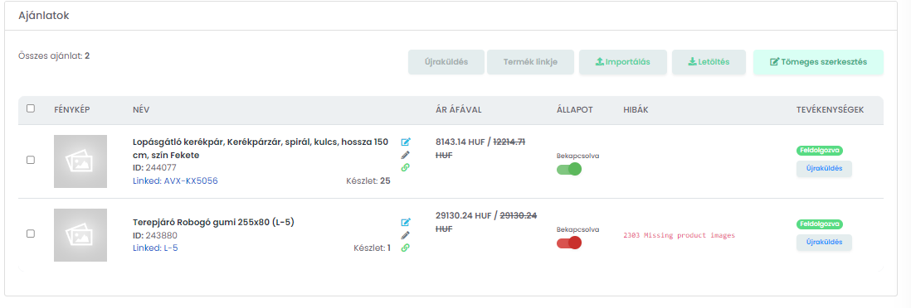The image size is (911, 308).
Task: Check the box for the Terepjáró Robogó gumi row
Action: pyautogui.click(x=31, y=233)
